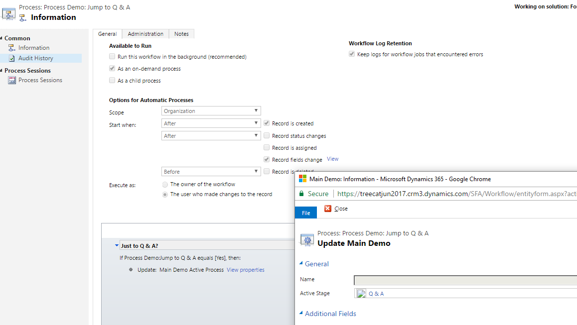This screenshot has width=577, height=325.
Task: Switch to the General tab
Action: [108, 34]
